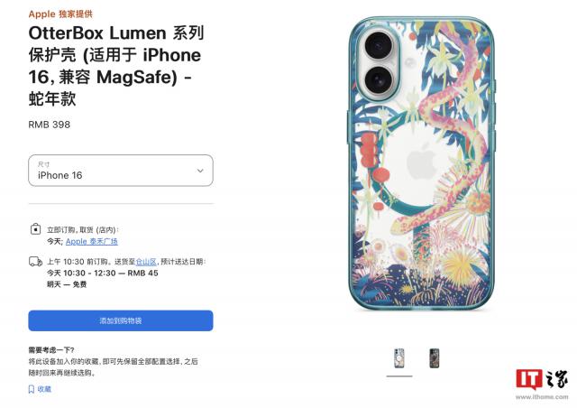Click the gallery indicator bar under thumbnail
Screen dimensions: 577x408
click(399, 376)
